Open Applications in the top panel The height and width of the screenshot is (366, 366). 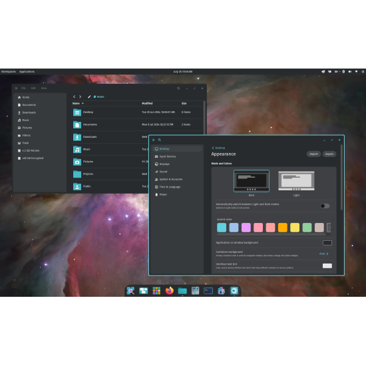tap(27, 72)
